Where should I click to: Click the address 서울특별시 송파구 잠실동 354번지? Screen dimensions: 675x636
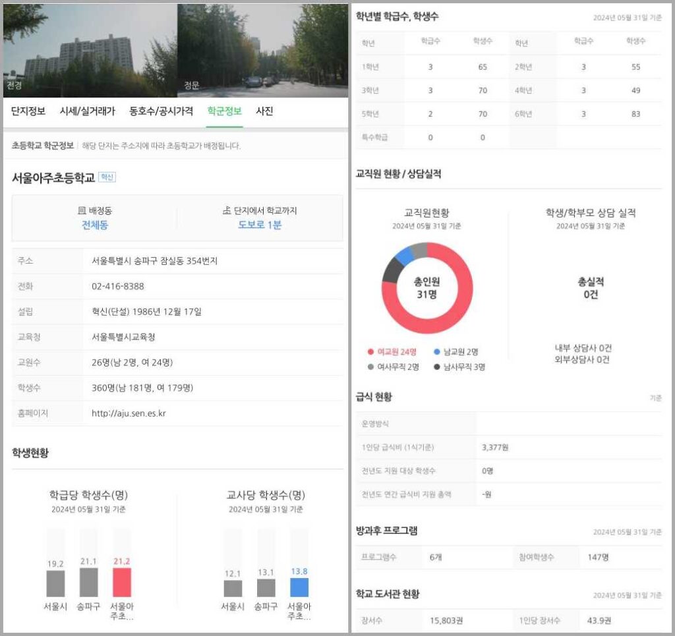154,261
